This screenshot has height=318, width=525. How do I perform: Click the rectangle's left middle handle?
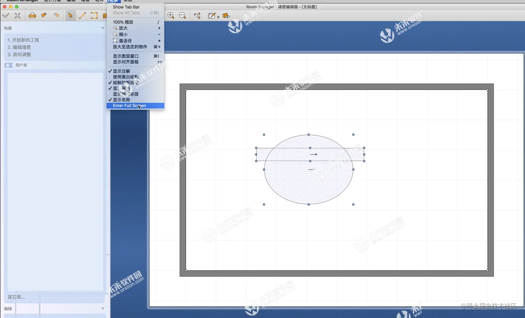tap(256, 154)
